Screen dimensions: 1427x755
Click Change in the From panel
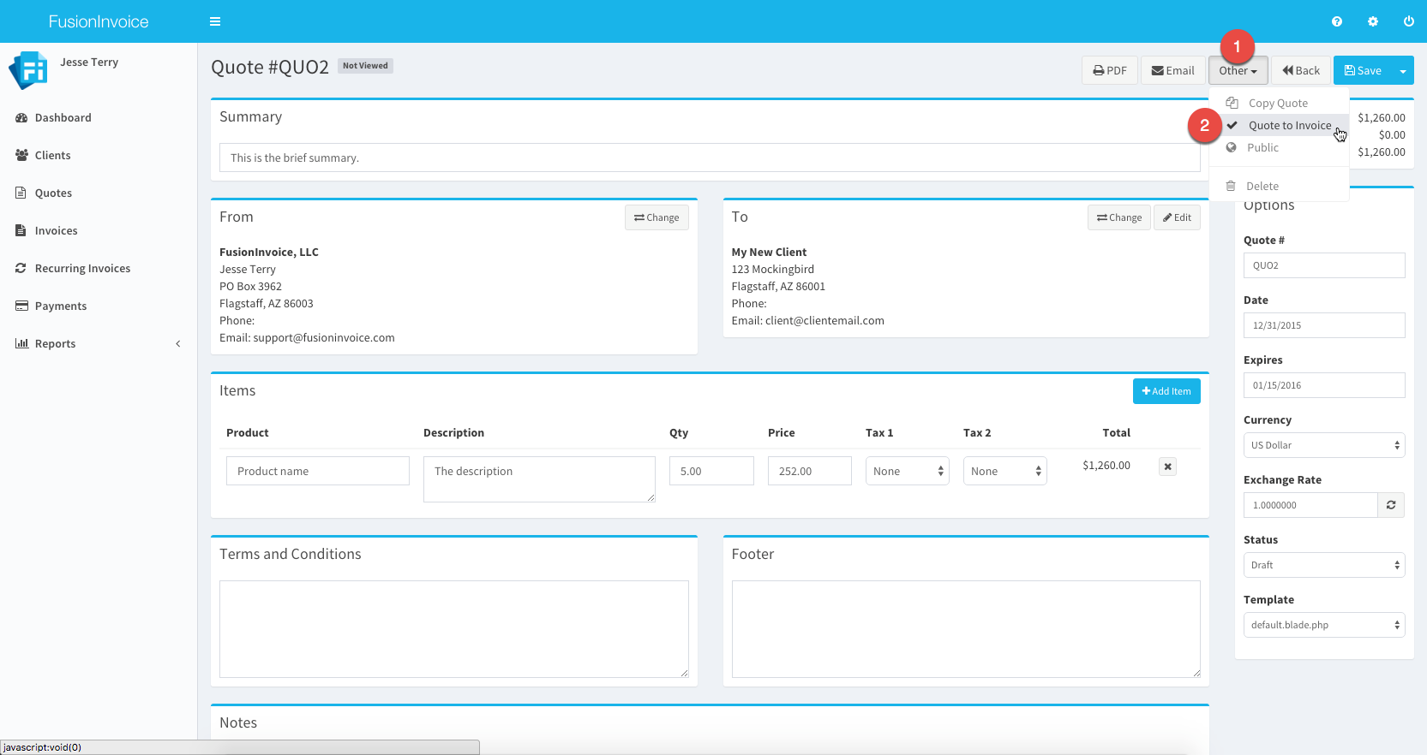pyautogui.click(x=657, y=217)
